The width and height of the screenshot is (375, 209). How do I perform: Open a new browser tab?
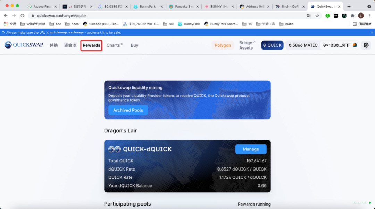(x=349, y=7)
